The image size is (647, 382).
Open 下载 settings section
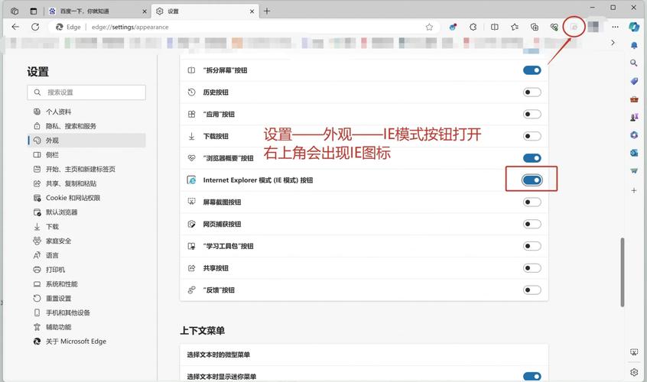pyautogui.click(x=86, y=227)
